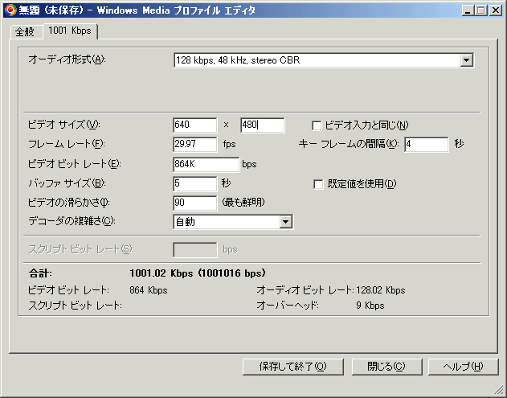Close the window using the title bar X
Viewport: 507px width, 398px height.
click(496, 10)
